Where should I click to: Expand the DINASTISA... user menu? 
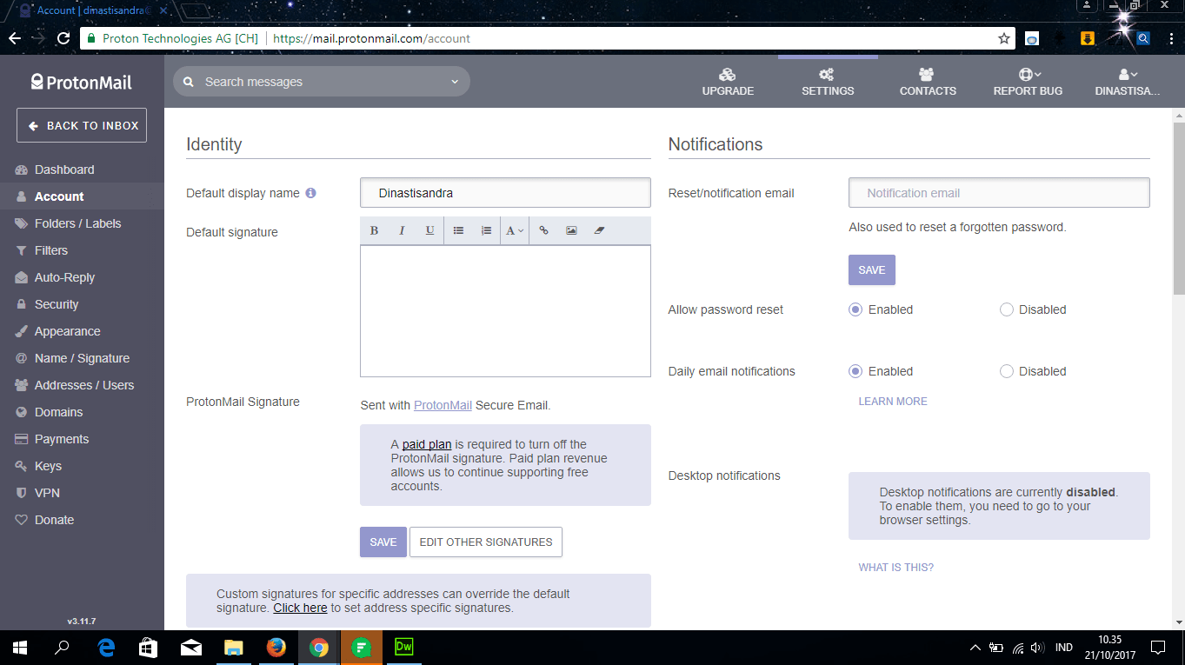tap(1128, 82)
